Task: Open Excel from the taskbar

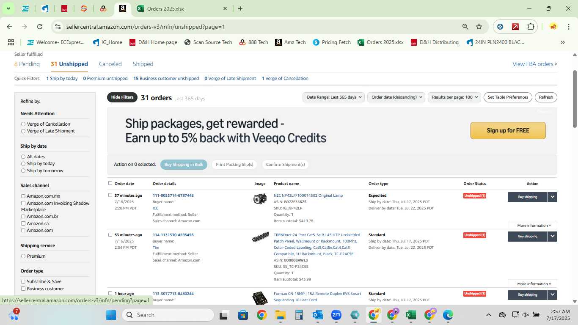Action: (x=410, y=315)
